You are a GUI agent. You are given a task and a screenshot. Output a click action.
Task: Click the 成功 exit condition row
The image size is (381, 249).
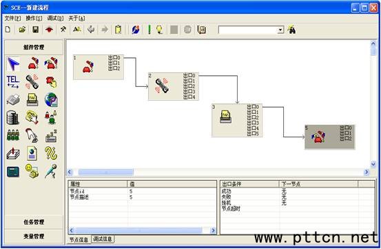[x=297, y=191]
